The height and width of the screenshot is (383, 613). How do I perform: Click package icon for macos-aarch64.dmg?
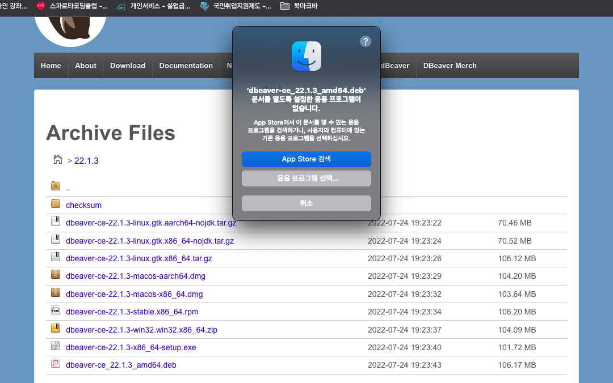point(56,274)
